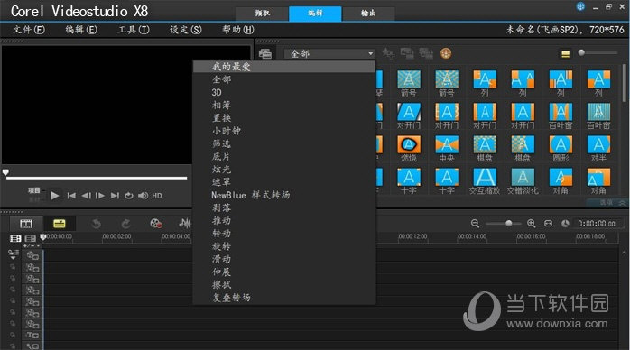630x350 pixels.
Task: Click the Title track T icon
Action: (32, 335)
